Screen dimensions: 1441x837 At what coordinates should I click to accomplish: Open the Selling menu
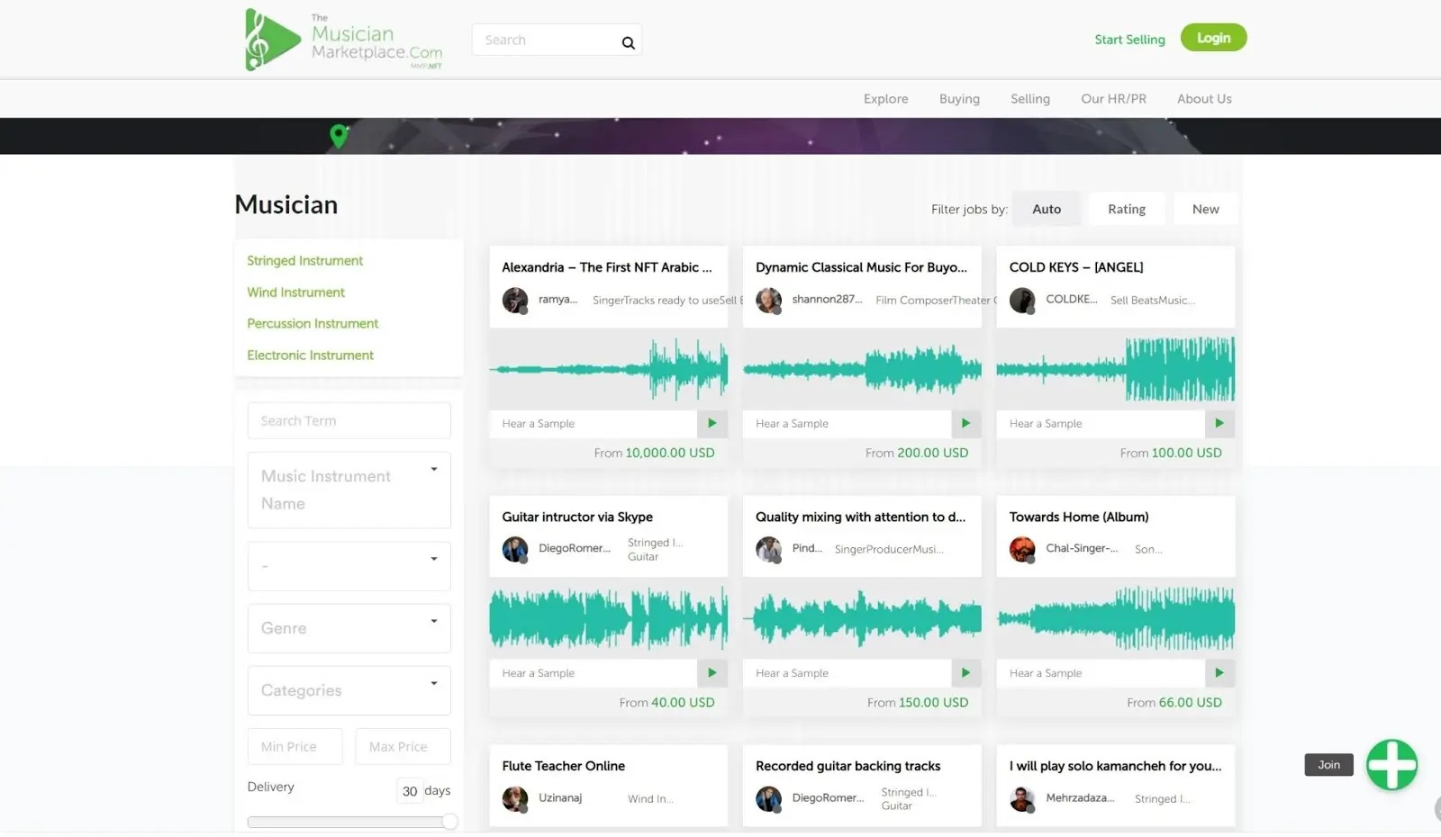click(x=1029, y=98)
